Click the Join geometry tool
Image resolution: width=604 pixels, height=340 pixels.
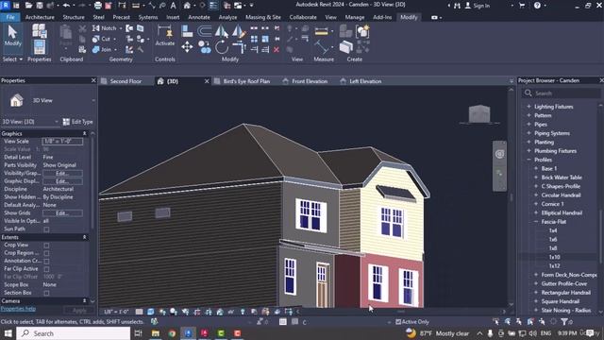[102, 49]
